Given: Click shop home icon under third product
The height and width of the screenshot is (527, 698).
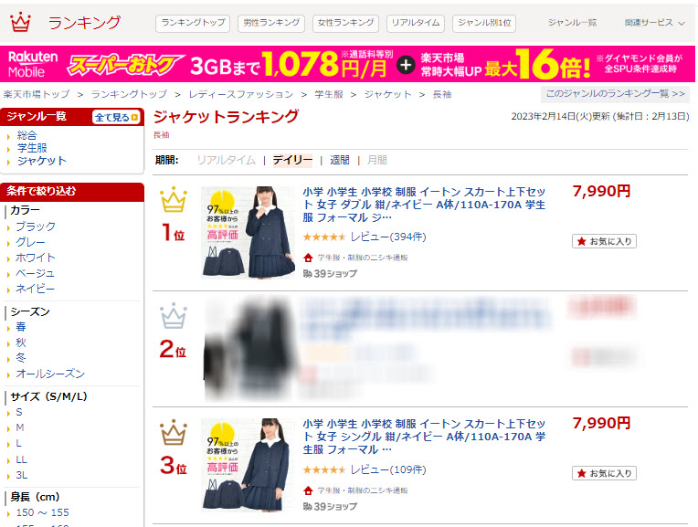Looking at the screenshot, I should tap(308, 490).
